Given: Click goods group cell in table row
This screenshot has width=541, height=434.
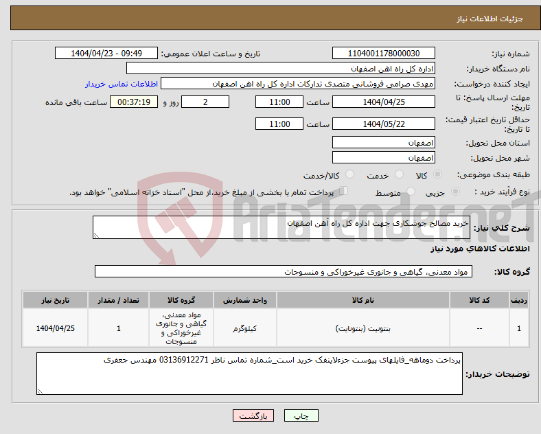Looking at the screenshot, I should [181, 328].
